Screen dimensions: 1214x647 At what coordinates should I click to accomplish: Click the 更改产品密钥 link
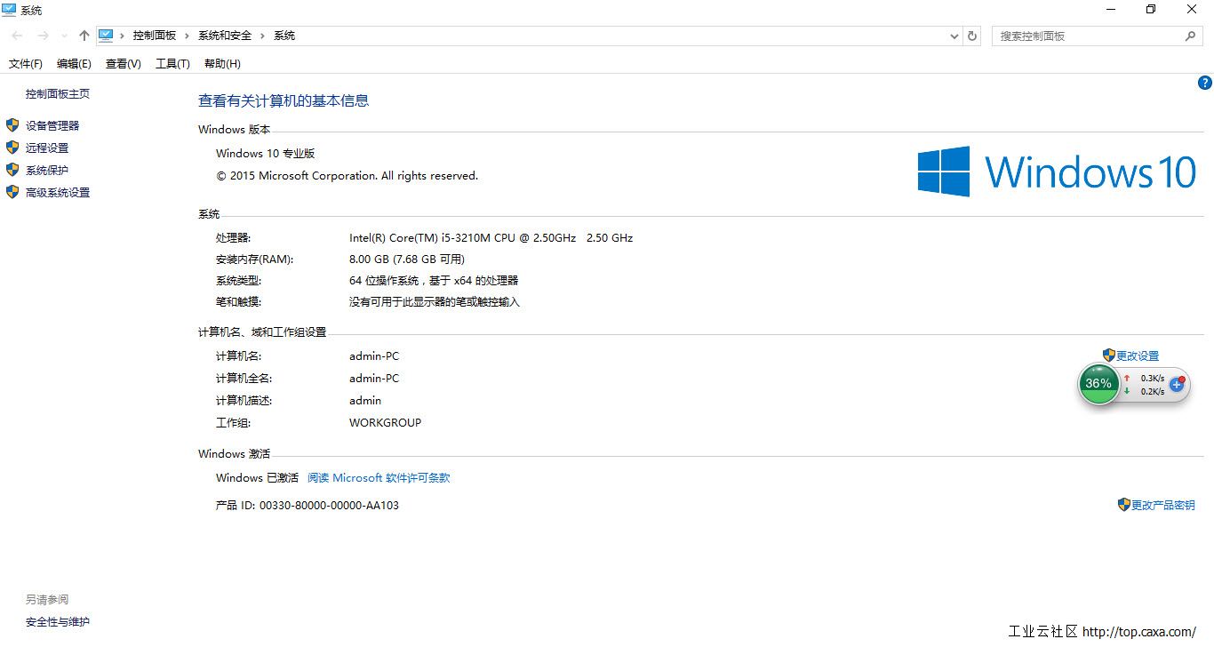point(1163,505)
